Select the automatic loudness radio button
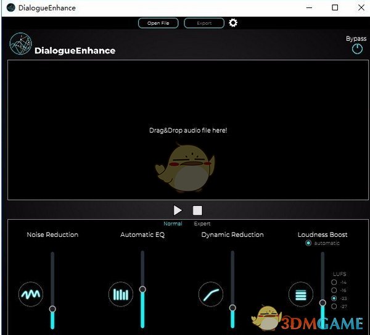Viewport: 370px width, 335px height. coord(308,243)
